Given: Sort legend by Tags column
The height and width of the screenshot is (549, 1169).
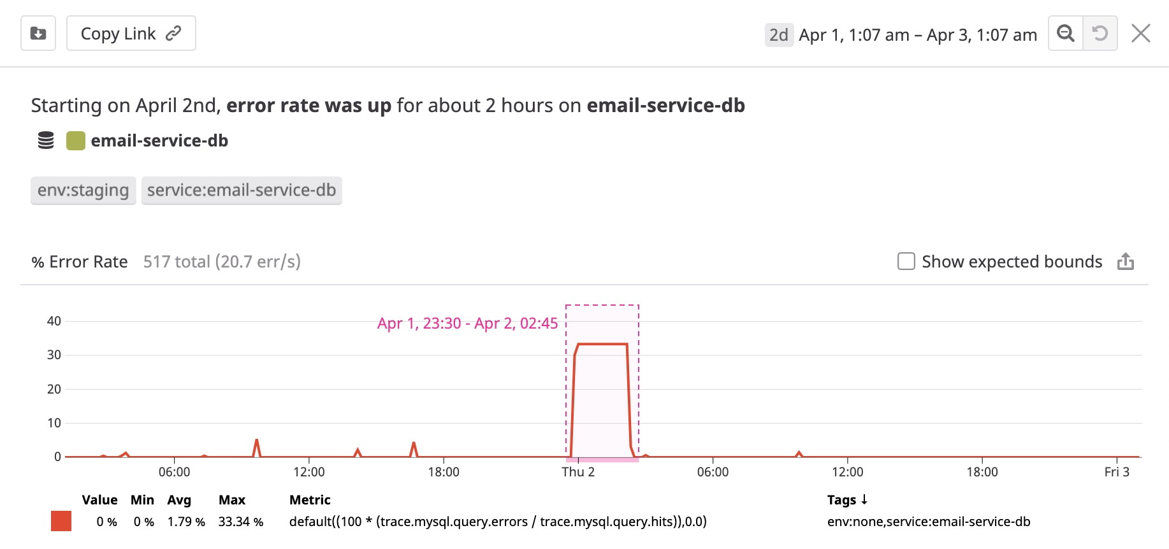Looking at the screenshot, I should point(846,500).
